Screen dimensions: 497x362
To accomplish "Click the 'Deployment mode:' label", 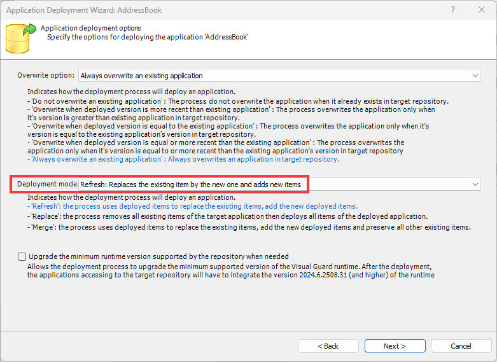I will coord(48,184).
